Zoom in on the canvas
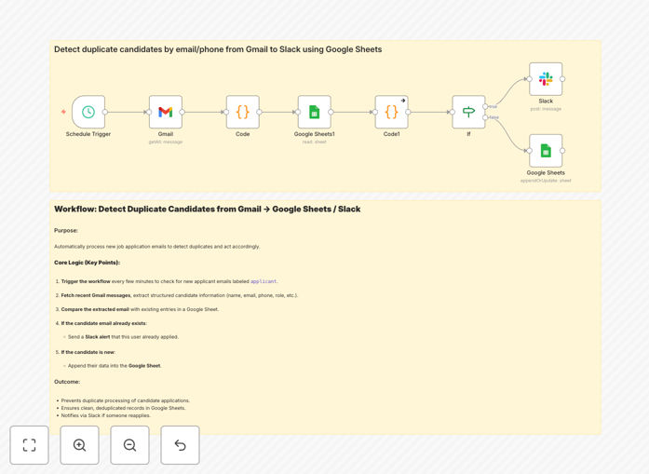The image size is (649, 474). (x=79, y=445)
